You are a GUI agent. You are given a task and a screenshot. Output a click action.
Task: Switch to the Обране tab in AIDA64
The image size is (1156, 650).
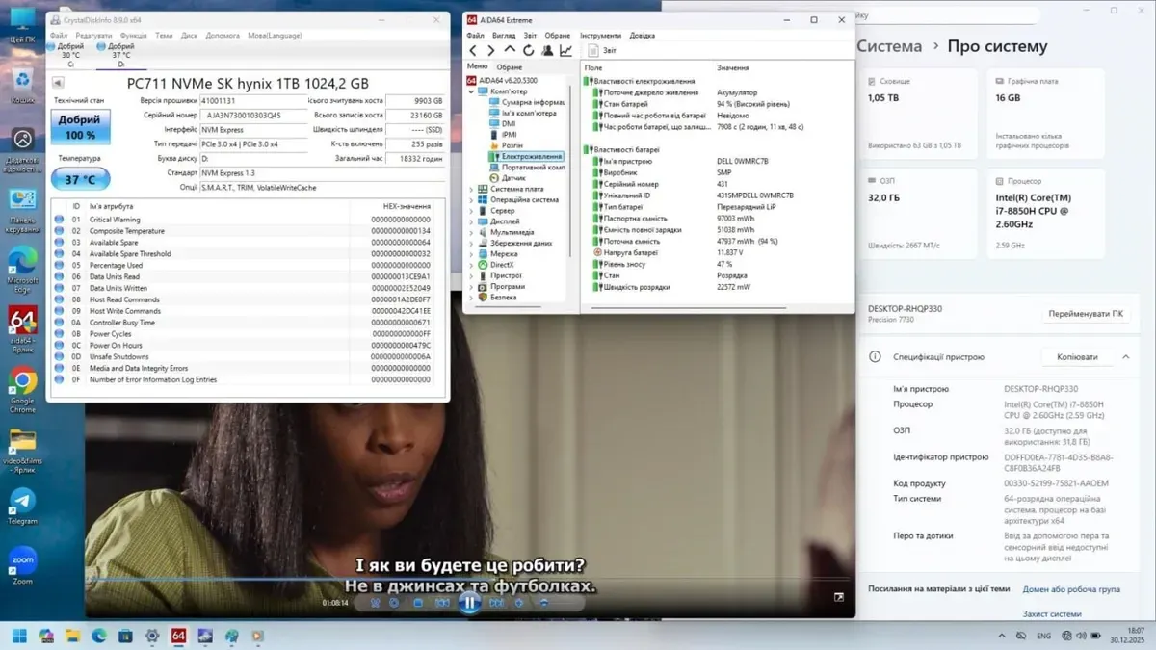[x=509, y=67]
